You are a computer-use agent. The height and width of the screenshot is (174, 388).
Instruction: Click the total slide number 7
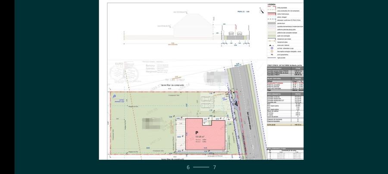[x=214, y=168]
